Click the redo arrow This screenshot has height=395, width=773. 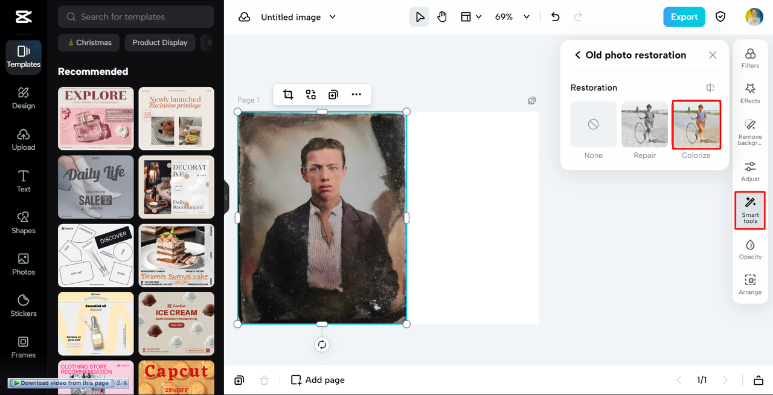coord(578,17)
